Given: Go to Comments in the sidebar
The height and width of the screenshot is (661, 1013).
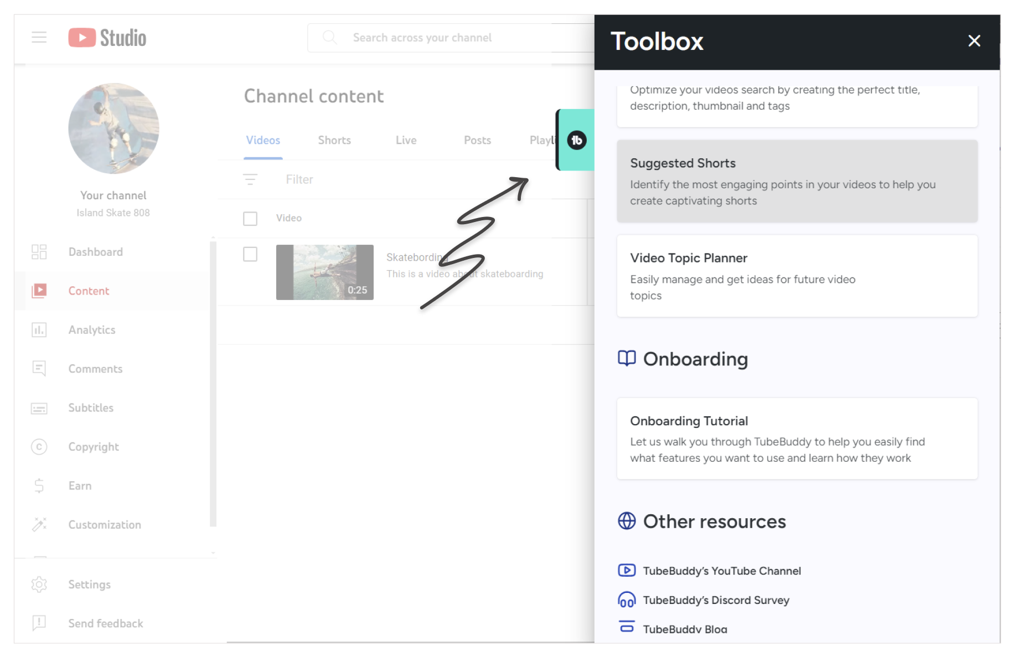Looking at the screenshot, I should pyautogui.click(x=95, y=369).
